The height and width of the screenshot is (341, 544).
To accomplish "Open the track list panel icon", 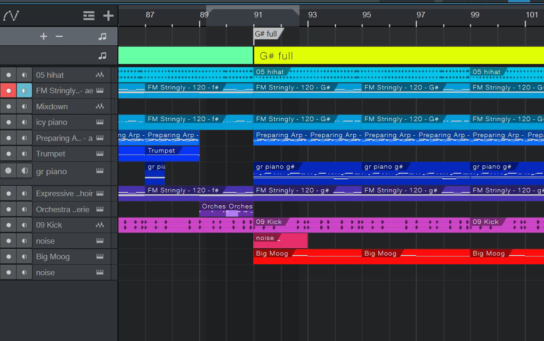I will click(89, 16).
